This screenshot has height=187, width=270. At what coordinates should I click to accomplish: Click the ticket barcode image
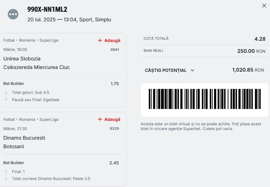pos(205,99)
